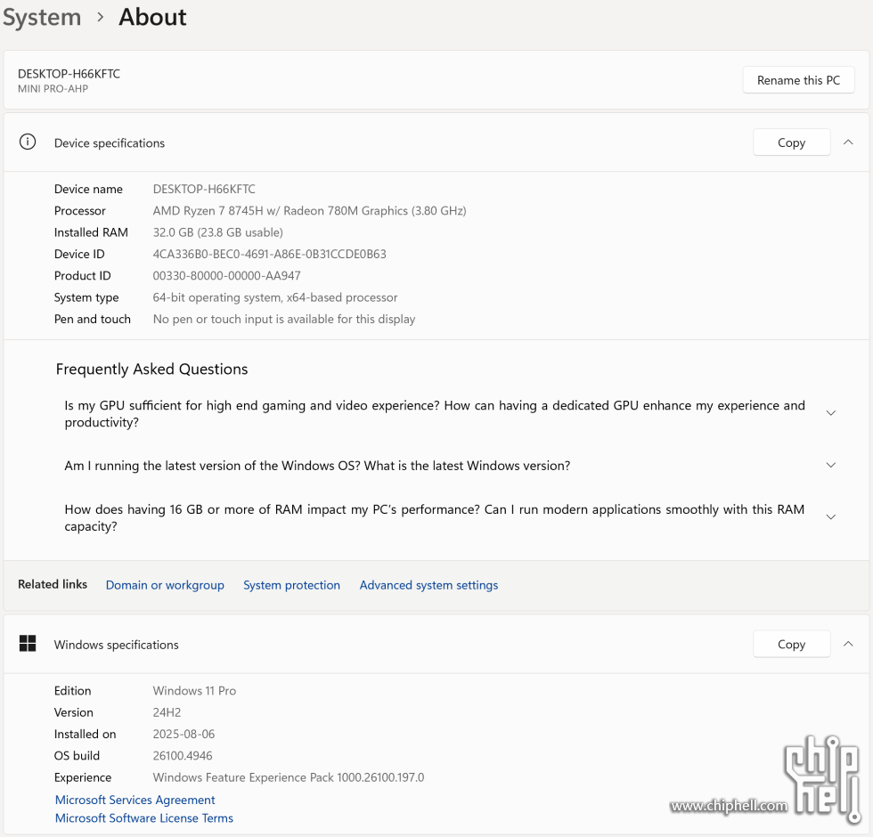Select the Installed on date 2025-08-06

(184, 734)
